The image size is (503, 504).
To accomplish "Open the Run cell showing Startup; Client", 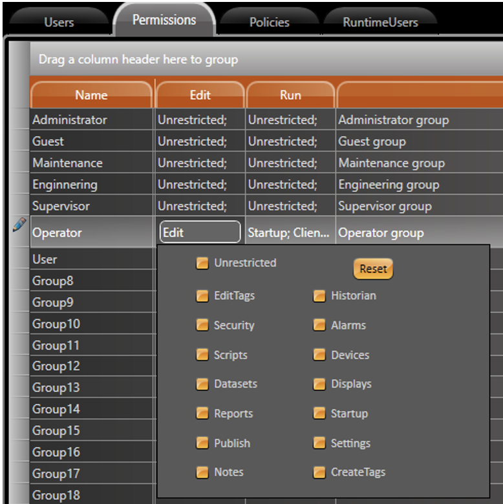I will [290, 233].
